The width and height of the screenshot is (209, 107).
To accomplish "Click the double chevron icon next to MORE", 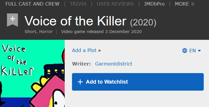I will (193, 4).
